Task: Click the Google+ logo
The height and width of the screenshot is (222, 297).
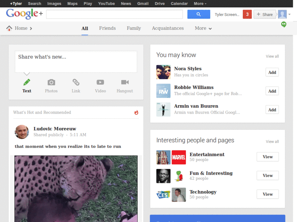Action: pyautogui.click(x=25, y=14)
